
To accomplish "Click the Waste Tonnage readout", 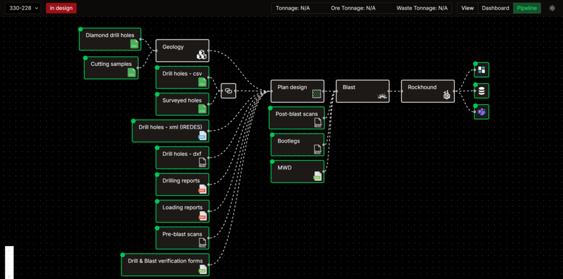I will [x=422, y=8].
